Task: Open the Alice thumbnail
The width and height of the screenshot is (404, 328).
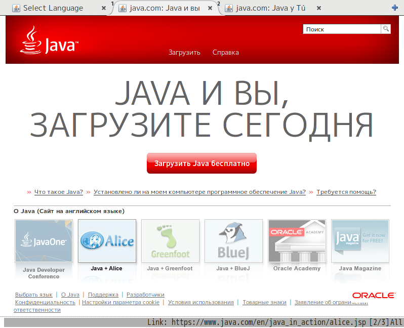Action: point(107,240)
